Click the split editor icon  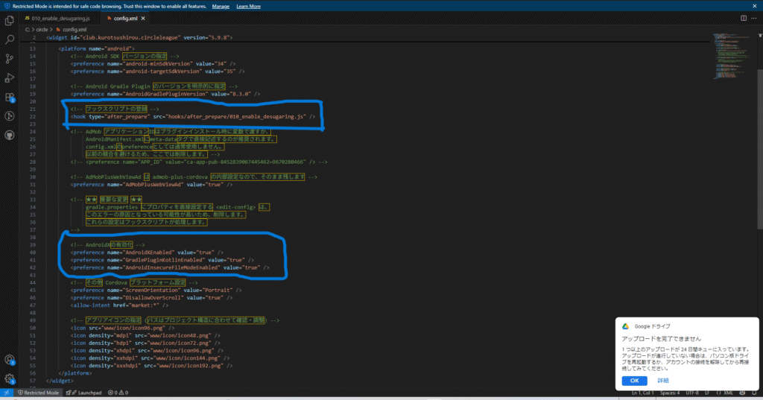(744, 18)
